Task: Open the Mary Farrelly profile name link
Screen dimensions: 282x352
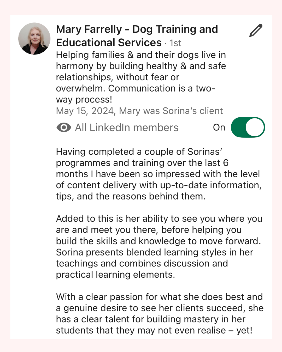Action: point(137,29)
